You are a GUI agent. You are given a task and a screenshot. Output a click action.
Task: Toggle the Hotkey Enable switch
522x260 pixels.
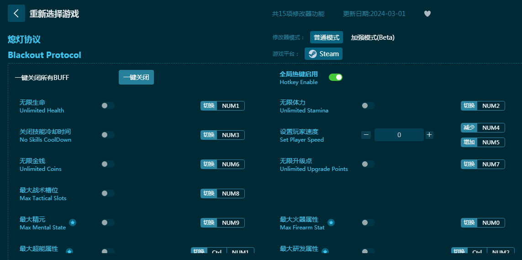[x=336, y=77]
